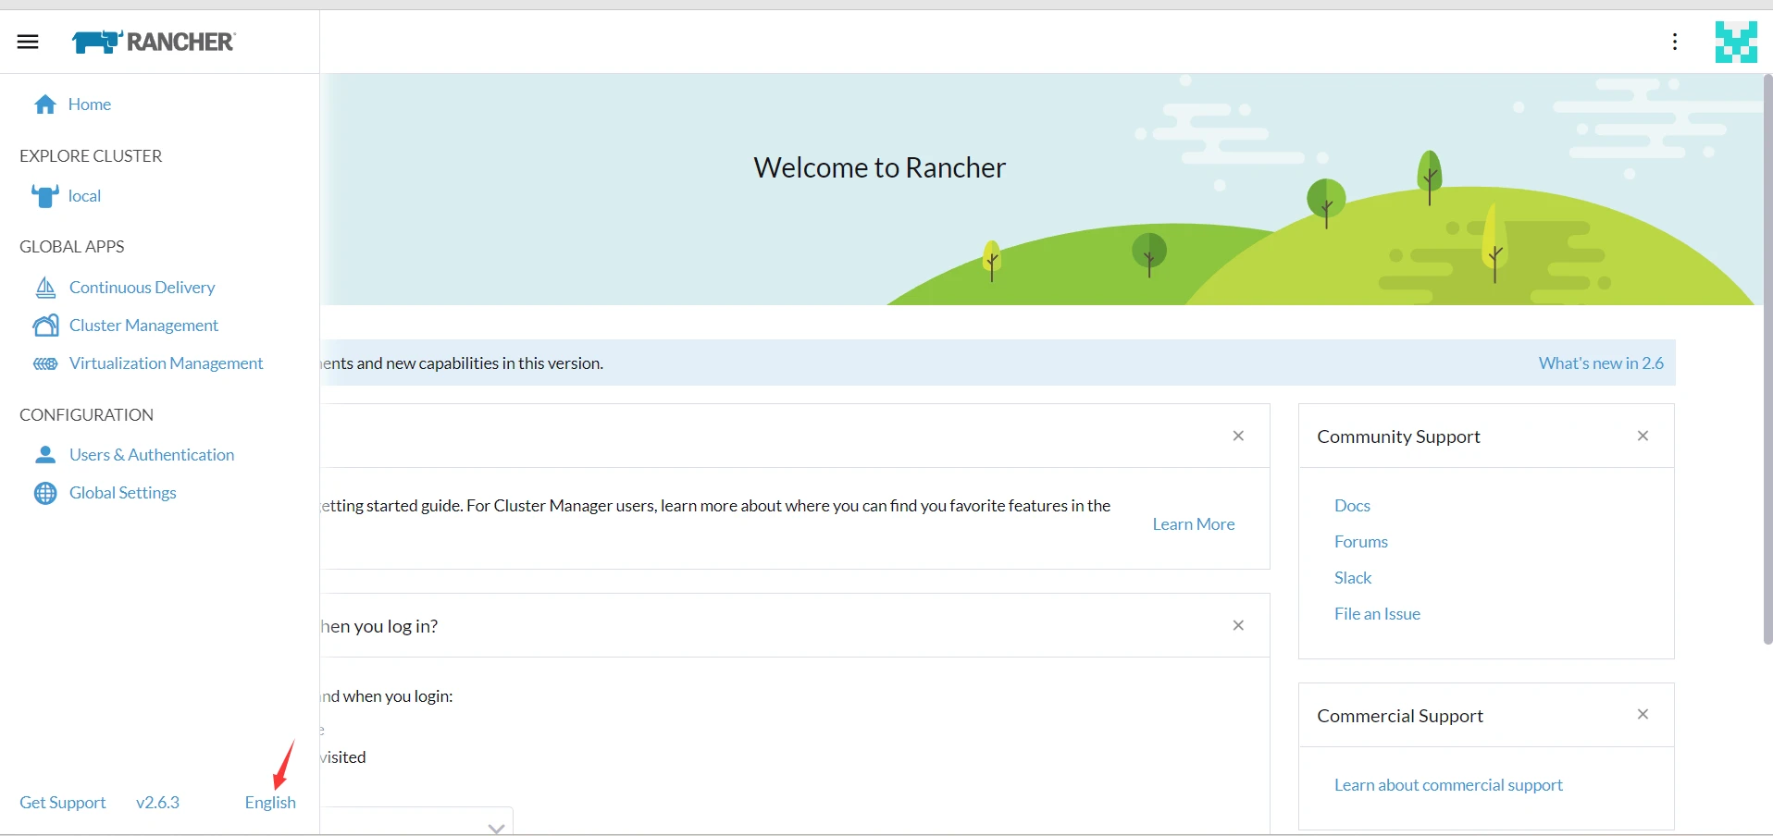The width and height of the screenshot is (1773, 836).
Task: Go to Home in sidebar
Action: (90, 104)
